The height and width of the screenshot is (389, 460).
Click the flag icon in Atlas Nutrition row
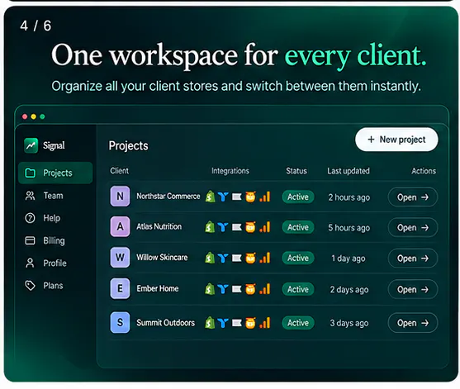237,227
